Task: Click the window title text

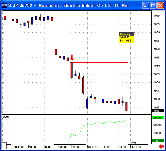Action: click(x=69, y=6)
